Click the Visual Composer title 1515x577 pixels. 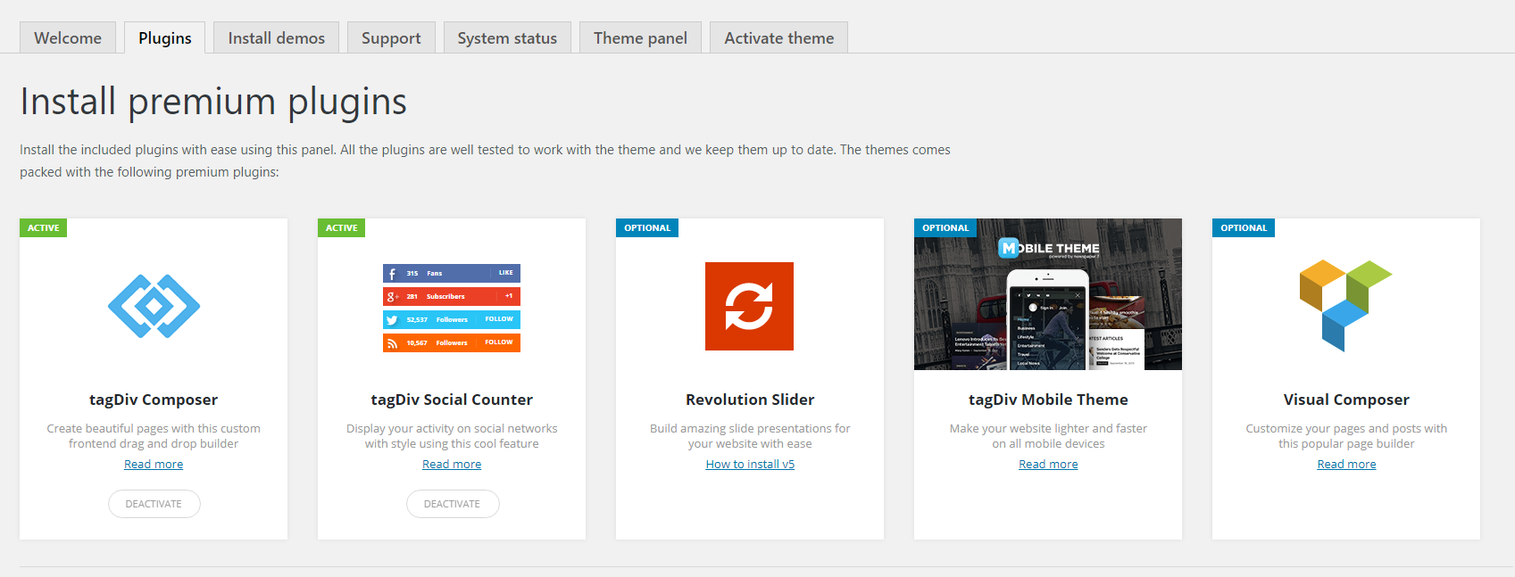(x=1346, y=400)
